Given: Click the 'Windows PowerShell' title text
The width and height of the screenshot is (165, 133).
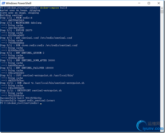Looking at the screenshot, I should click(19, 3).
